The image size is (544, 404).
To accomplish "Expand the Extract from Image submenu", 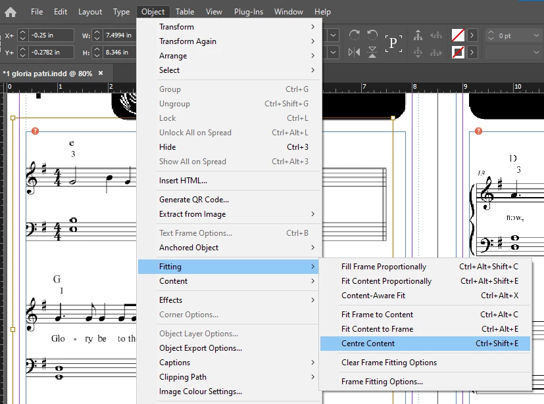I will (229, 214).
